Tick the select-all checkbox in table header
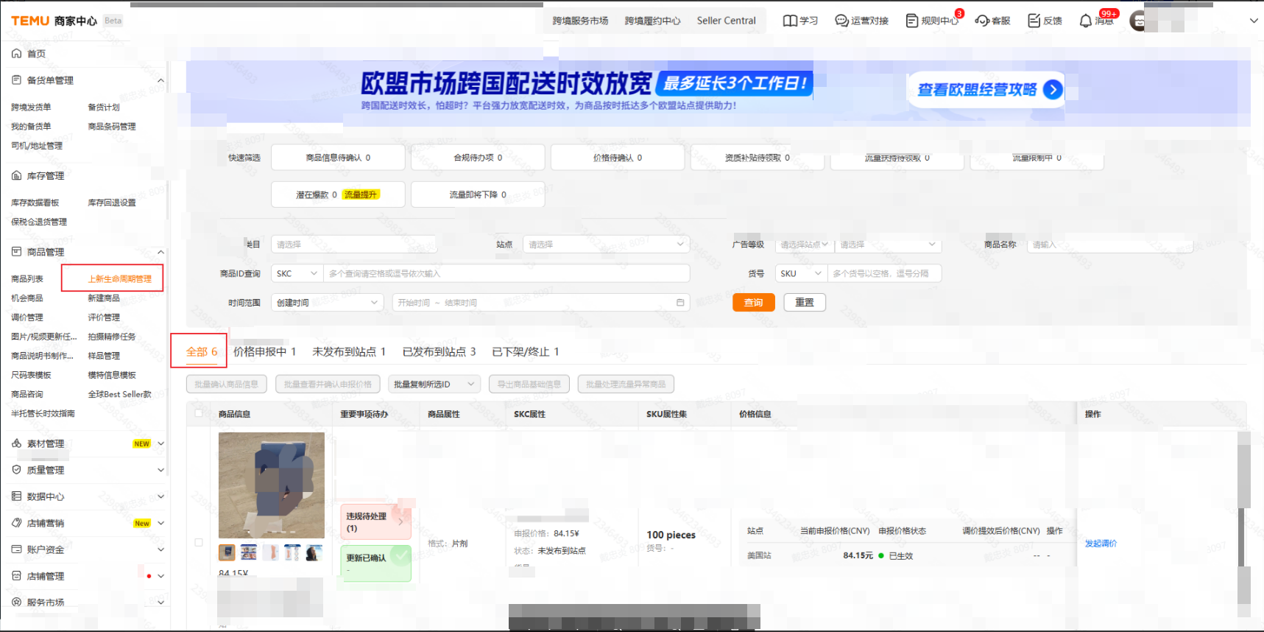Viewport: 1264px width, 632px height. [199, 413]
